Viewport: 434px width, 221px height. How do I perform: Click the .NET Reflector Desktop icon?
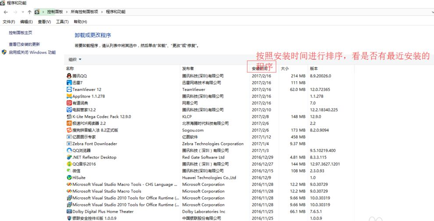coord(69,157)
